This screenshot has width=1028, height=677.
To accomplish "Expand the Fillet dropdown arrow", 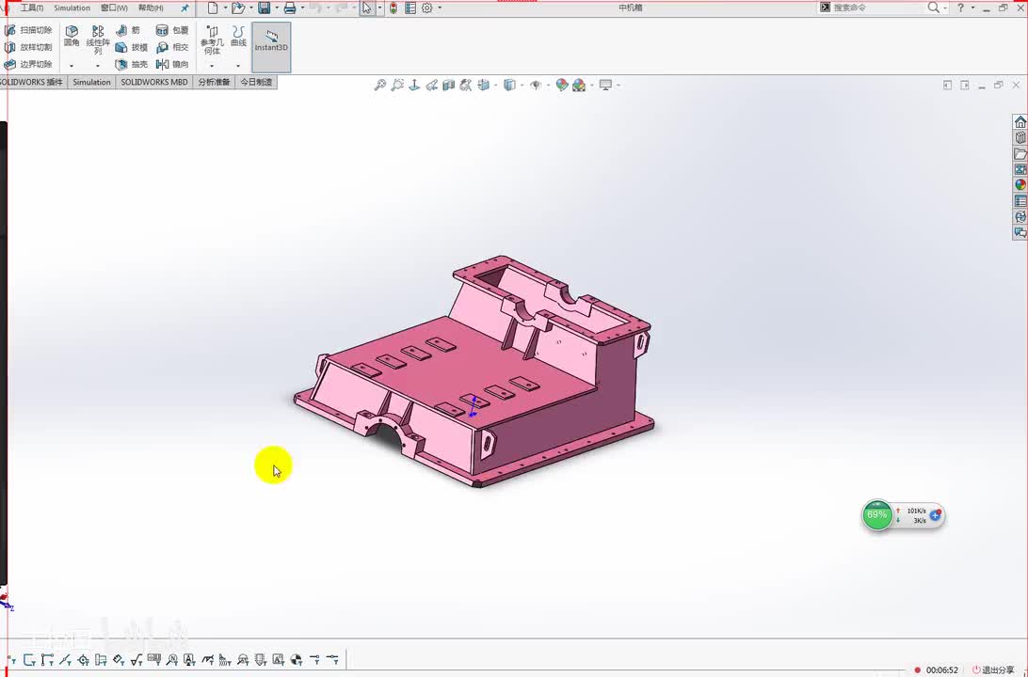I will 72,66.
